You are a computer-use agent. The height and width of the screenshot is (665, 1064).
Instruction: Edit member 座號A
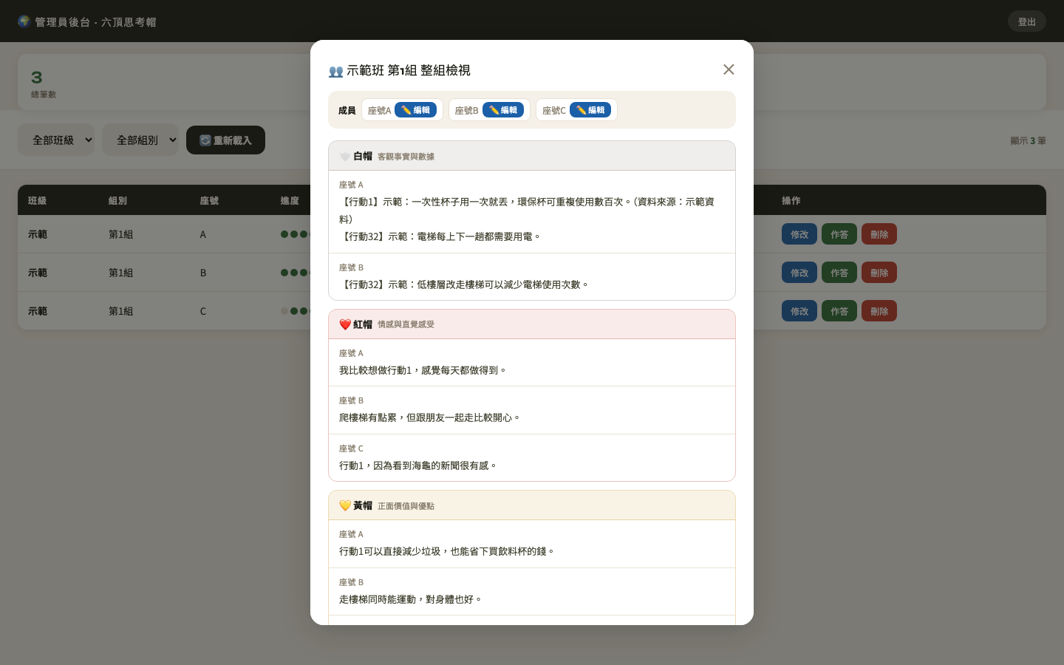coord(415,110)
